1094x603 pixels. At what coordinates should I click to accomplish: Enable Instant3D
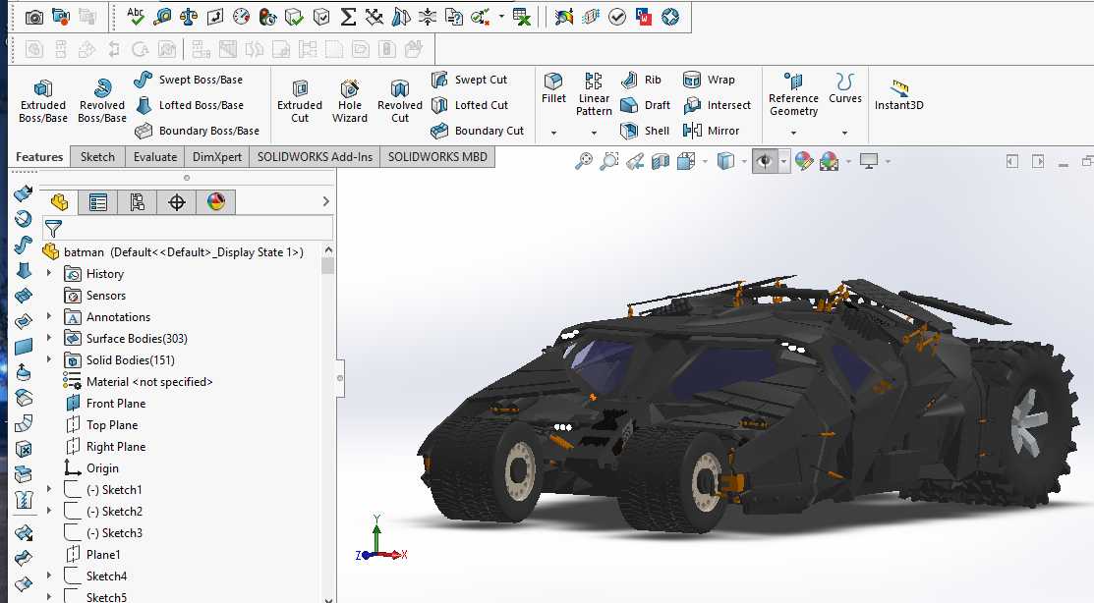898,95
